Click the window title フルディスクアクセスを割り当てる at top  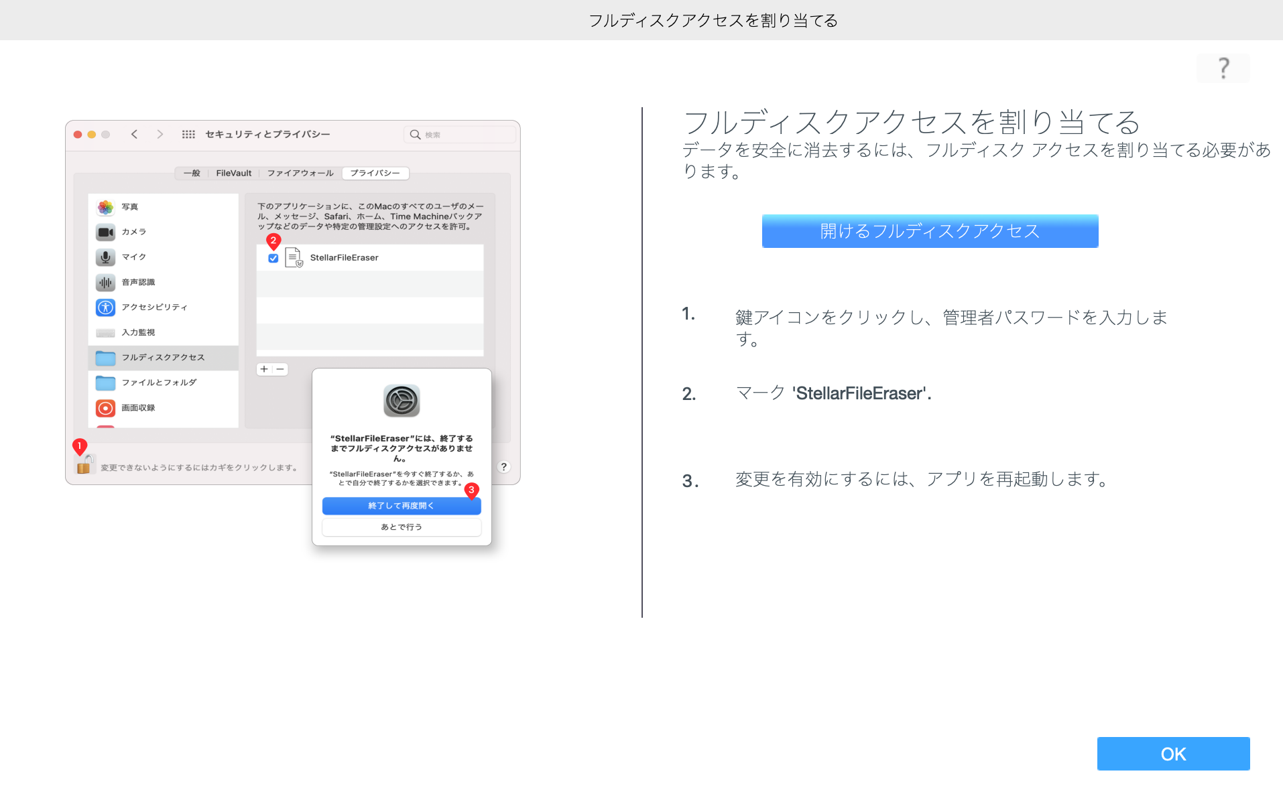713,21
